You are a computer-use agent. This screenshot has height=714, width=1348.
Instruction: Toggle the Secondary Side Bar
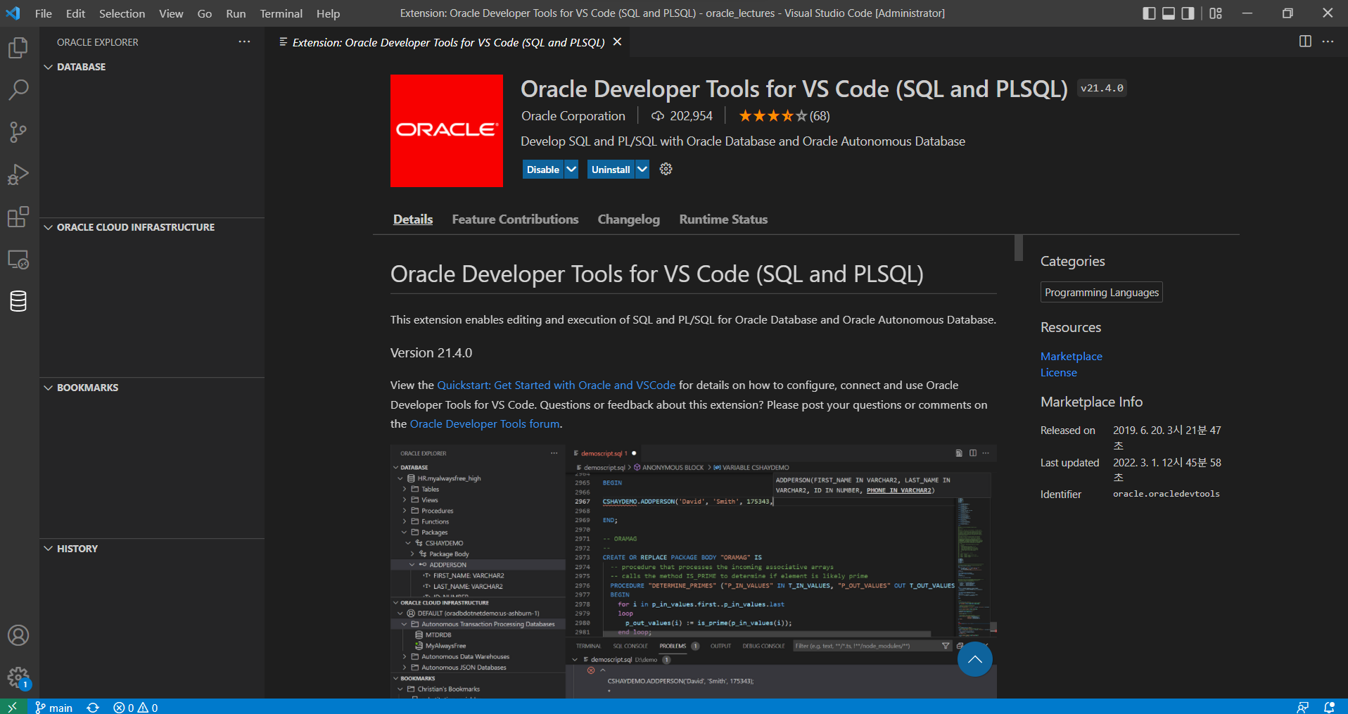[1188, 13]
